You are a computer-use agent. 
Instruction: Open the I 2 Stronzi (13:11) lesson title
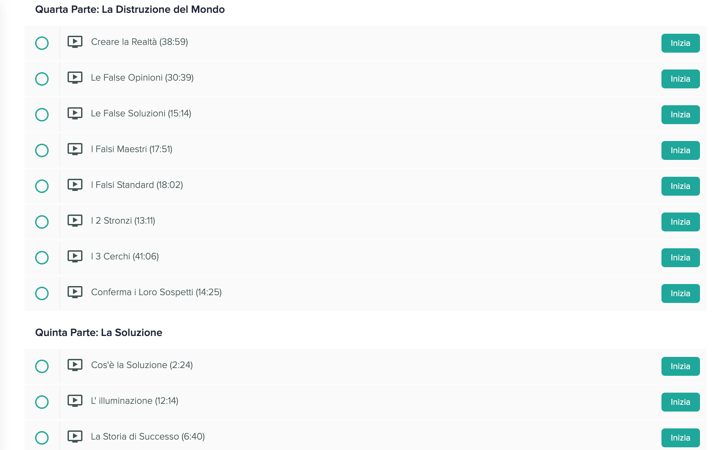123,221
